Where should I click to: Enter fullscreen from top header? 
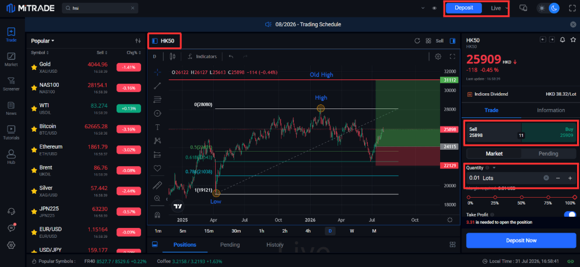coord(572,8)
